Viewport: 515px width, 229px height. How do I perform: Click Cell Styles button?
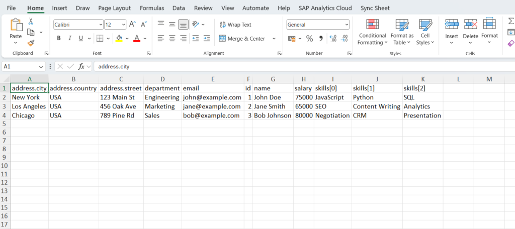click(x=425, y=32)
